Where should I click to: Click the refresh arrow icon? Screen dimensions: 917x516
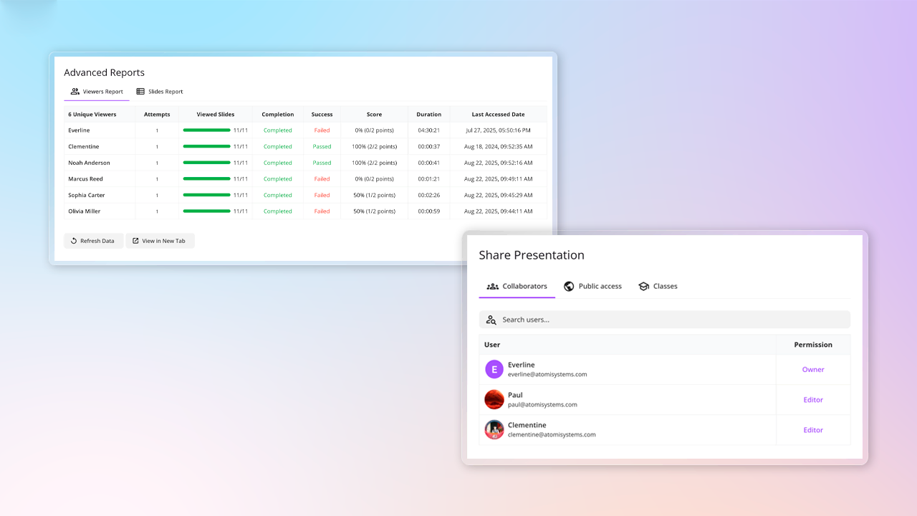pos(74,241)
